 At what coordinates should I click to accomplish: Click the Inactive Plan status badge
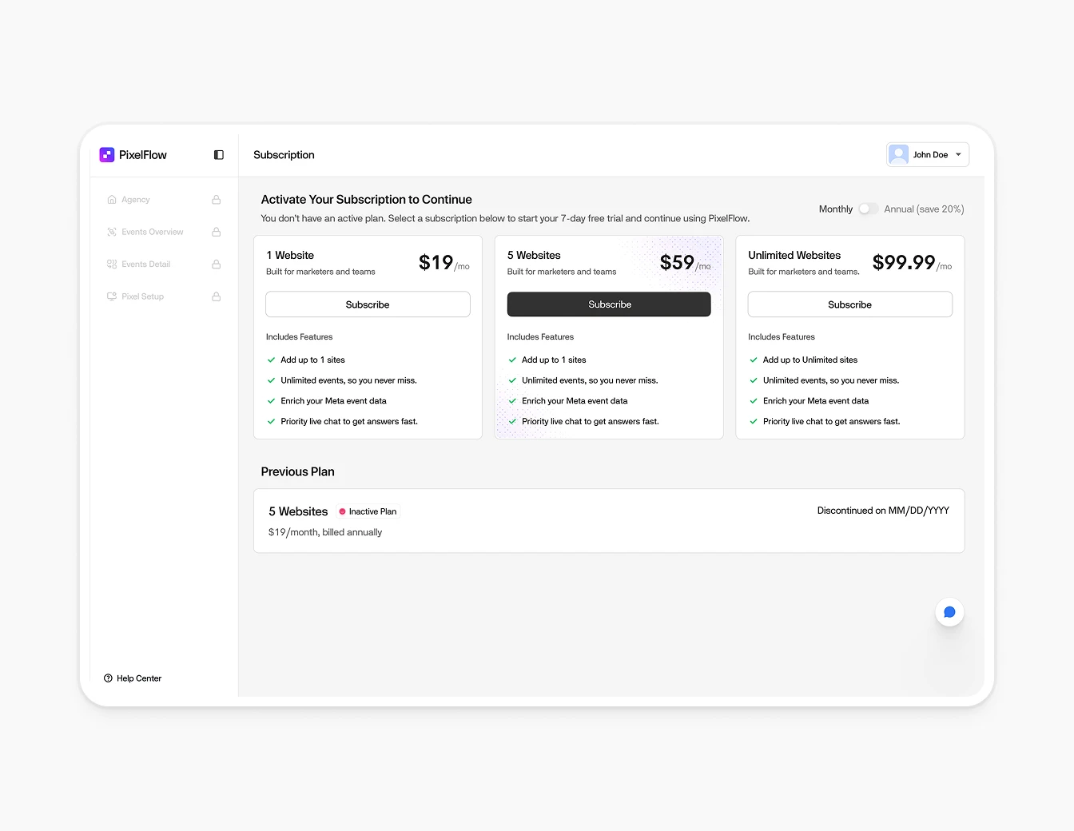(x=367, y=511)
